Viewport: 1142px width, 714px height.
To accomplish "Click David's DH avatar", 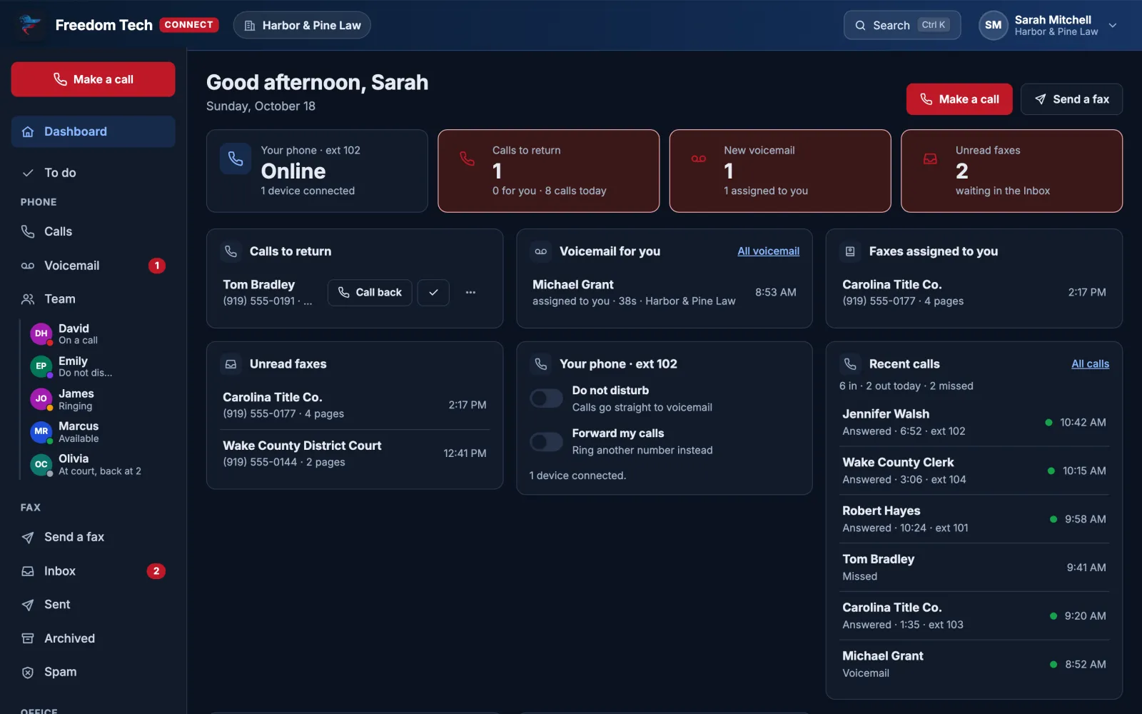I will (x=41, y=333).
